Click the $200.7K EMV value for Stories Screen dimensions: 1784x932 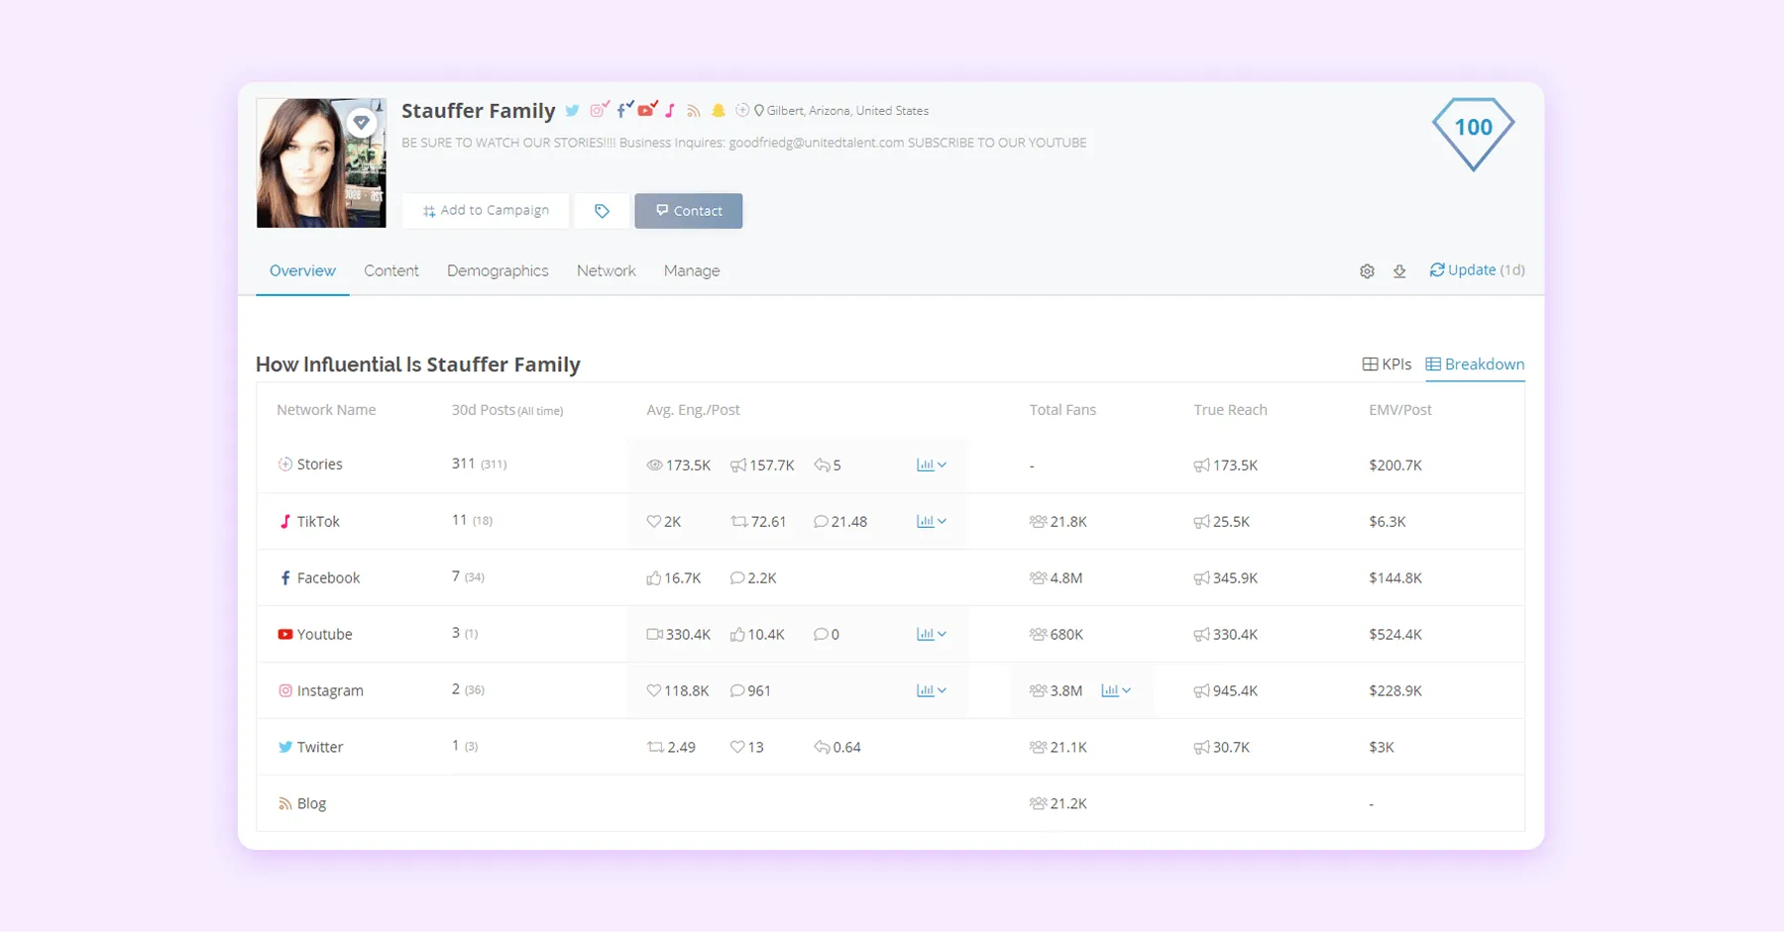click(x=1394, y=466)
